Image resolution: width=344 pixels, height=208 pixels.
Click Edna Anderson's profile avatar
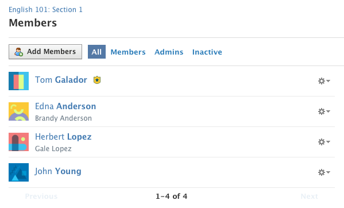point(18,111)
